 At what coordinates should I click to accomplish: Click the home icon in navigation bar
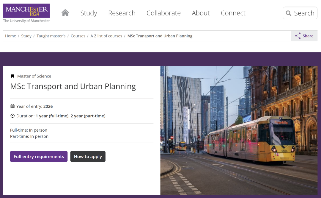[65, 13]
